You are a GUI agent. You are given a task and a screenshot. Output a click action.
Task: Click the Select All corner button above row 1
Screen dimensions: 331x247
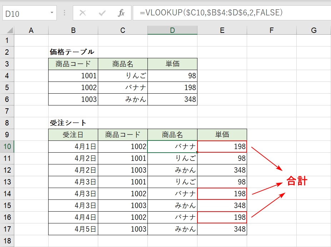point(10,29)
